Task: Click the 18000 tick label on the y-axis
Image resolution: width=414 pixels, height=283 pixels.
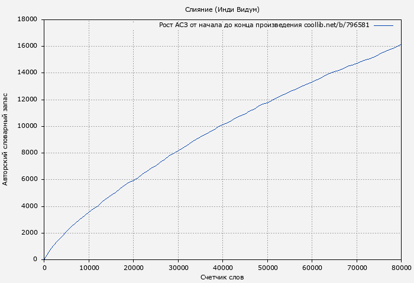Action: click(x=28, y=19)
